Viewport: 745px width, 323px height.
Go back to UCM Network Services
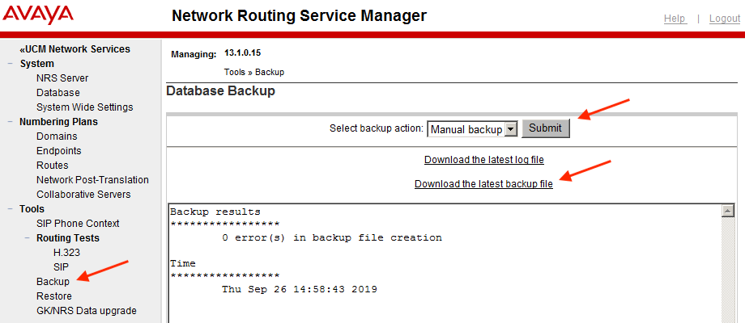(74, 49)
